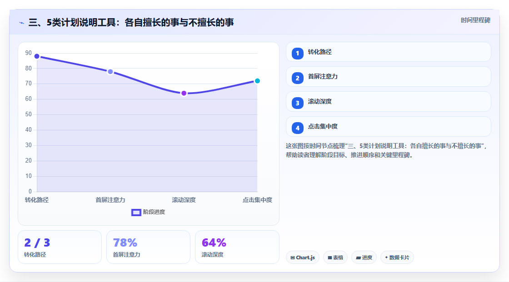This screenshot has width=509, height=282.
Task: Select the teal 点击集中度 data point
Action: click(257, 81)
